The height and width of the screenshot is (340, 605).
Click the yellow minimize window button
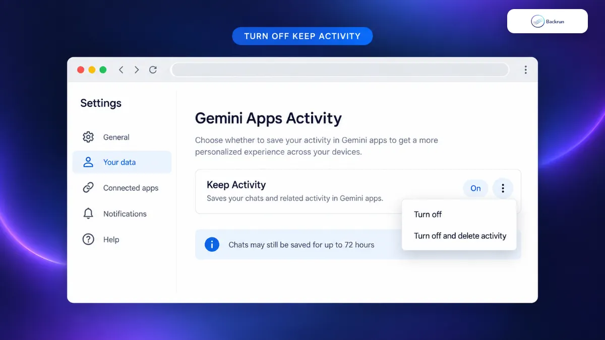92,70
